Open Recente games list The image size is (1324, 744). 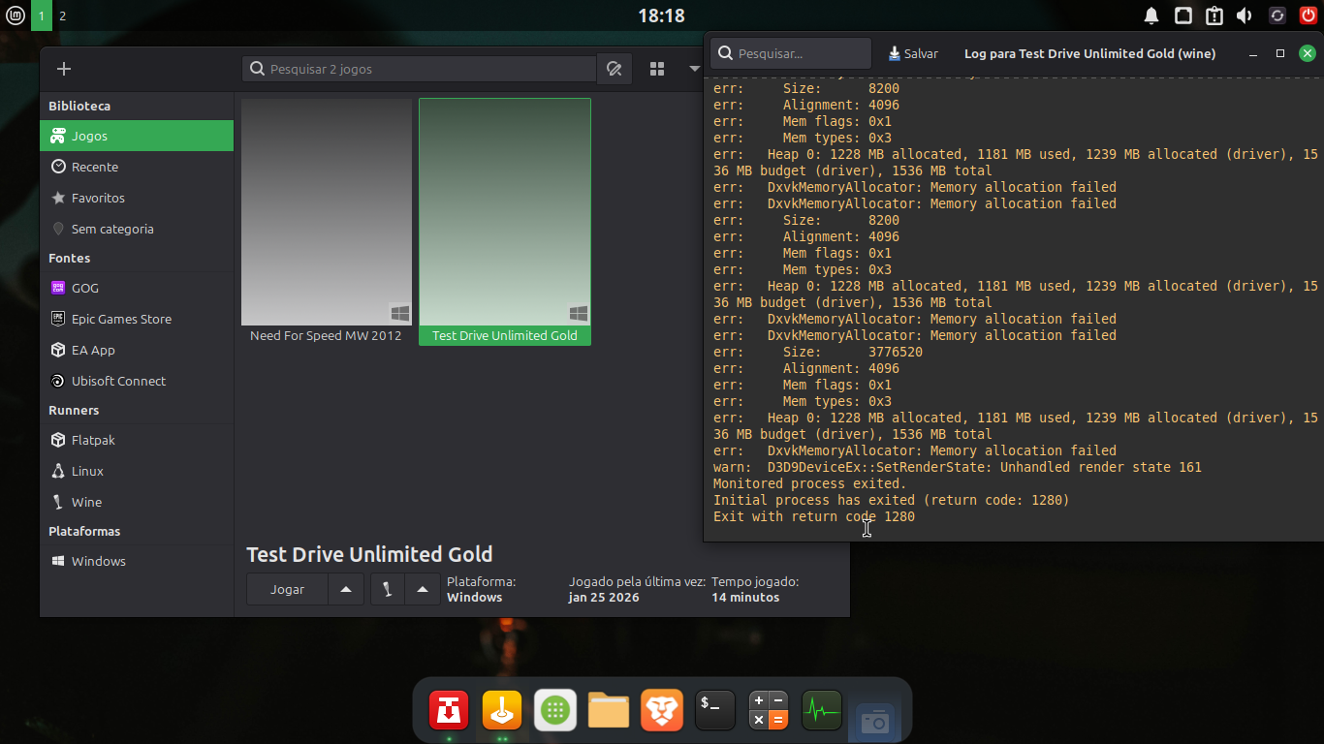coord(95,167)
